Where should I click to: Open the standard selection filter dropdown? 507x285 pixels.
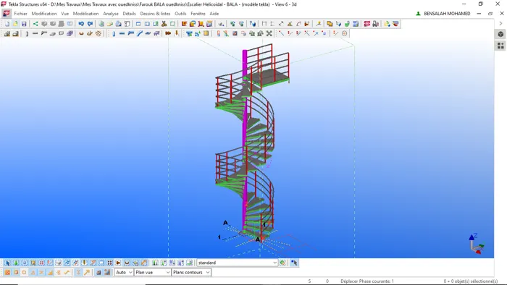point(238,263)
